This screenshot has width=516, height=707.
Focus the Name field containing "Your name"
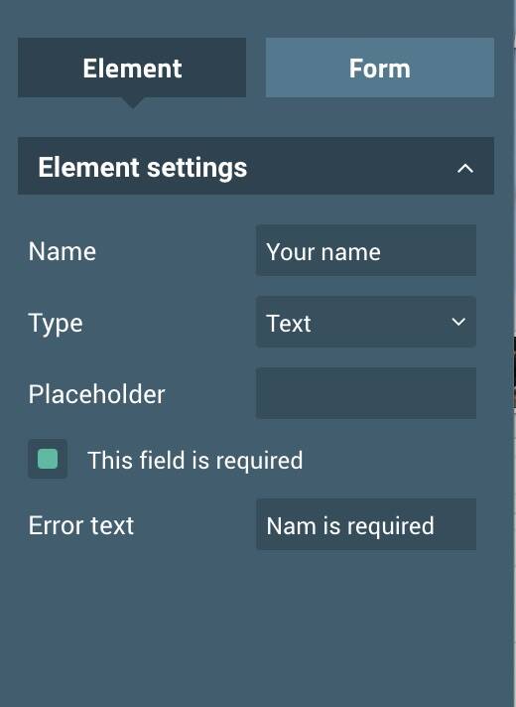click(366, 250)
